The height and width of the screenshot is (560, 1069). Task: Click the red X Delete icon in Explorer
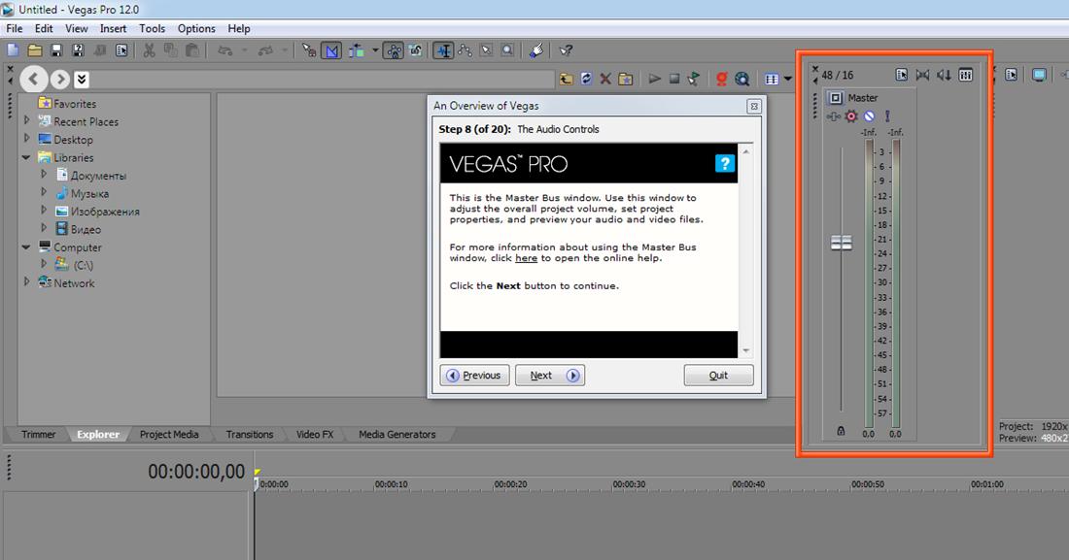tap(605, 79)
